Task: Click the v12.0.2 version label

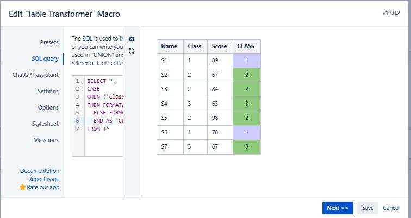Action: click(x=391, y=14)
